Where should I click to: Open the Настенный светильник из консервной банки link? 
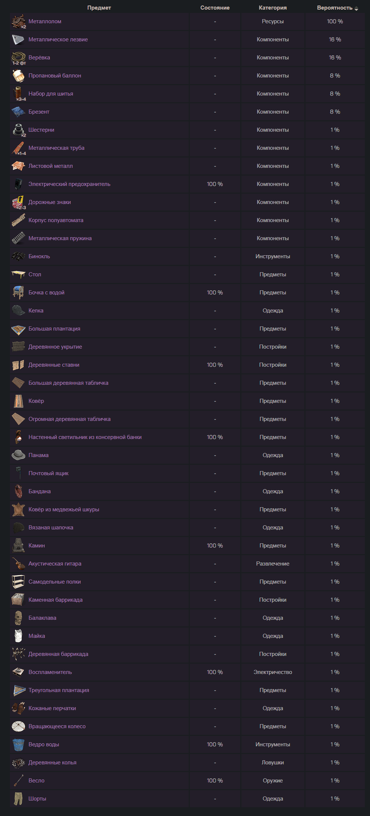coord(85,437)
